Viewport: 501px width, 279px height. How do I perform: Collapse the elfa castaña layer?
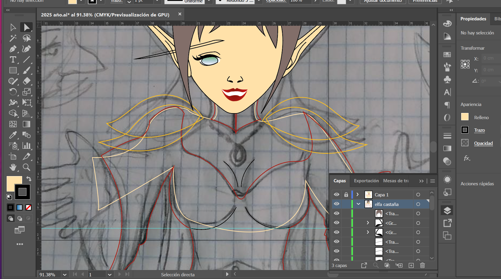coord(358,204)
